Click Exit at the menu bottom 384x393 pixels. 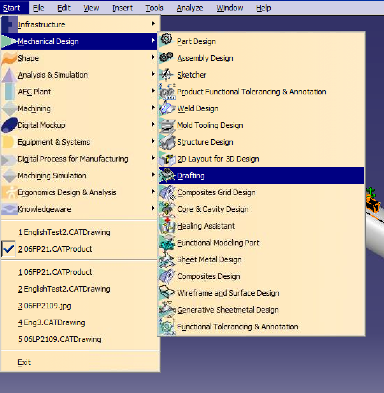coord(24,362)
